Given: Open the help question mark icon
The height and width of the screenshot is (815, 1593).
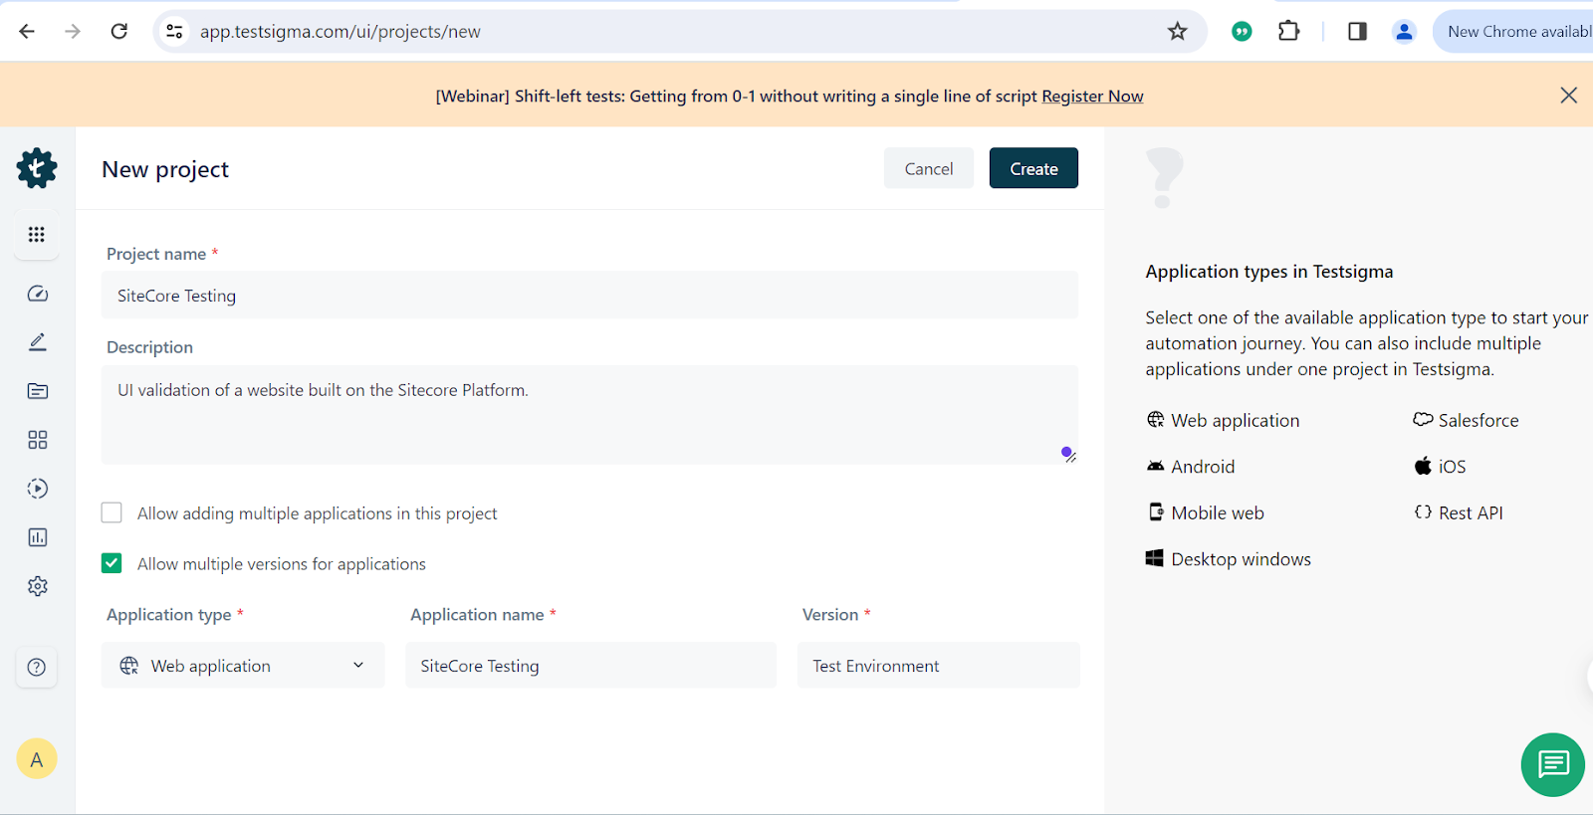Looking at the screenshot, I should pos(37,668).
